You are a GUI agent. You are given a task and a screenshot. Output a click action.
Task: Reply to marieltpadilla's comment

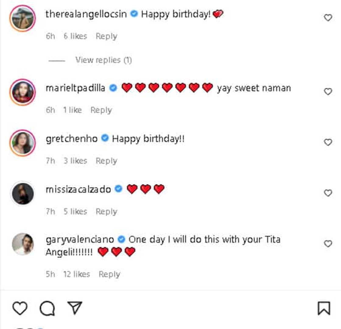coord(101,110)
